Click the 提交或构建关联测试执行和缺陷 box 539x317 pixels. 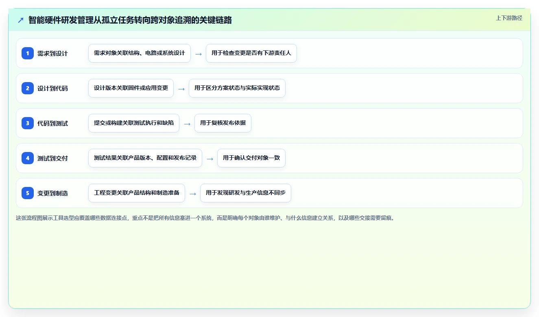pyautogui.click(x=134, y=123)
